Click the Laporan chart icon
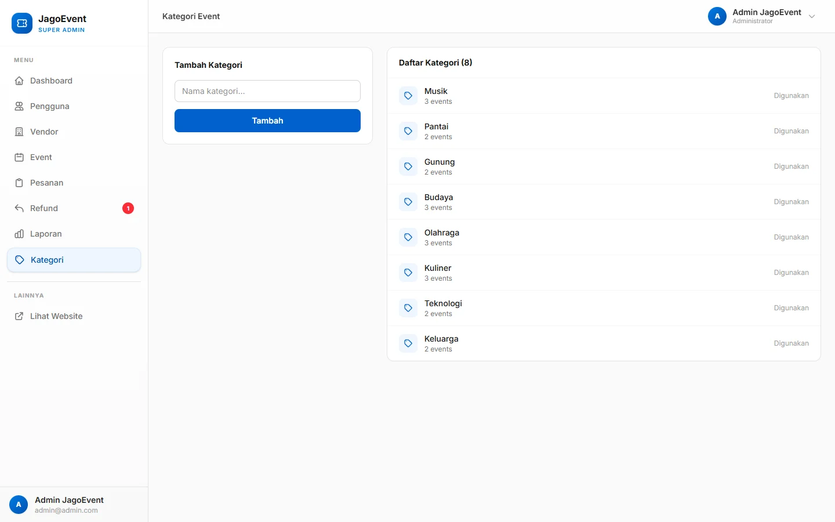 19,234
